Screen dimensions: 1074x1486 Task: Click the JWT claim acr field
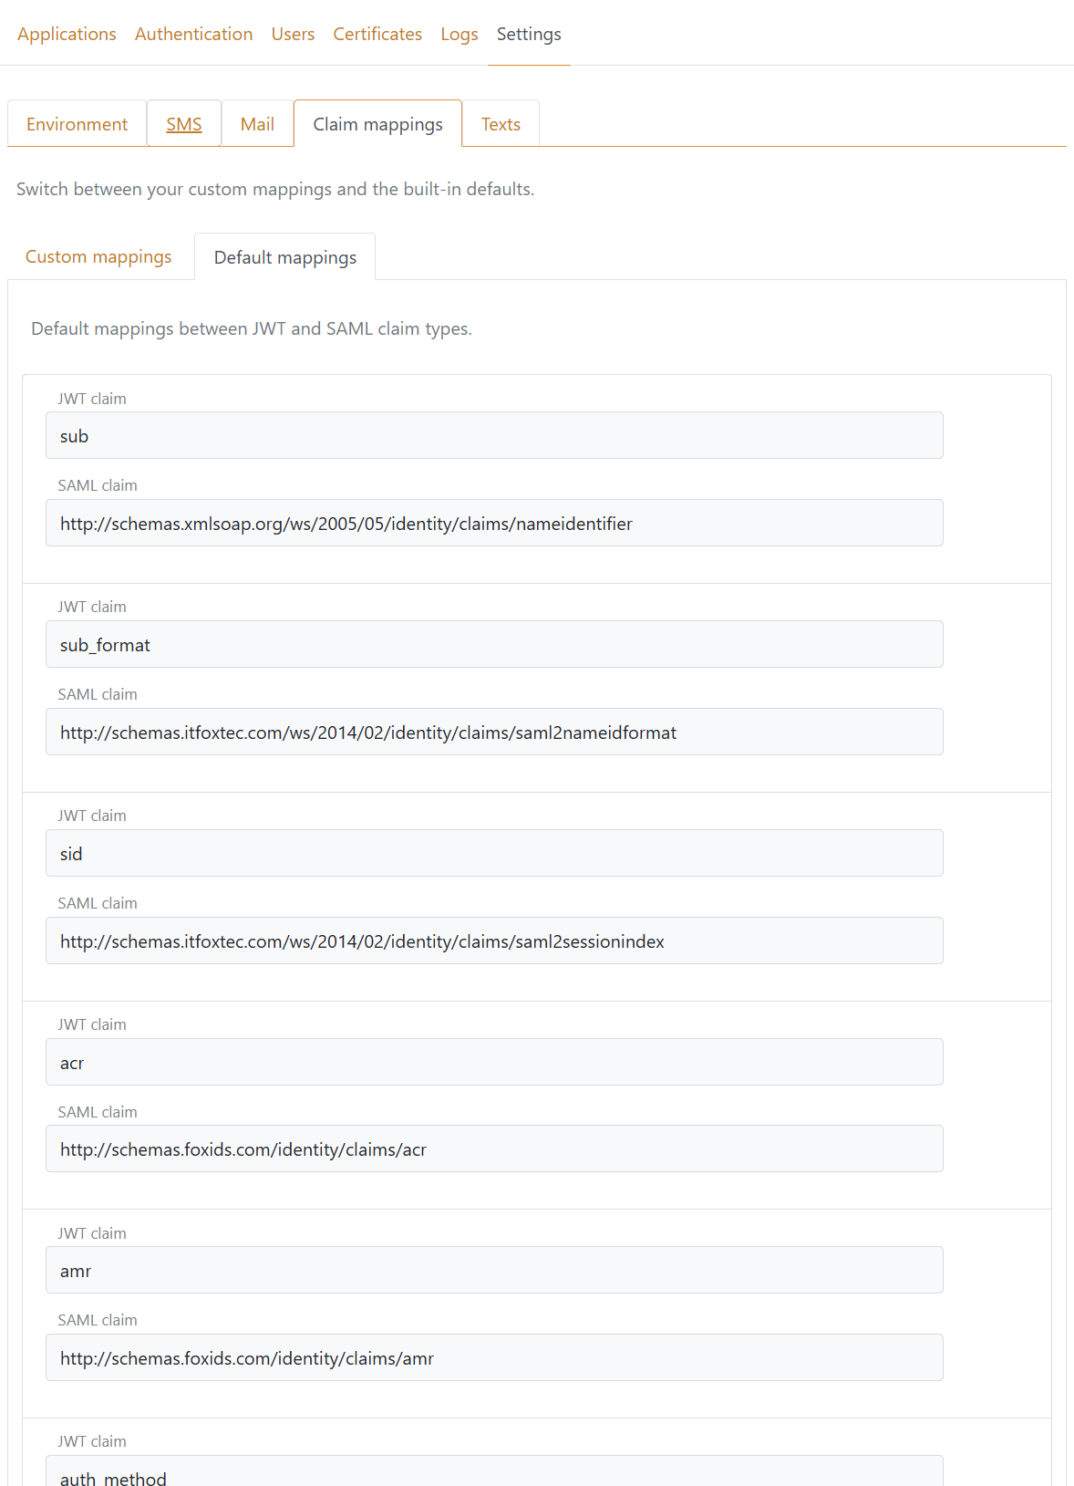494,1062
